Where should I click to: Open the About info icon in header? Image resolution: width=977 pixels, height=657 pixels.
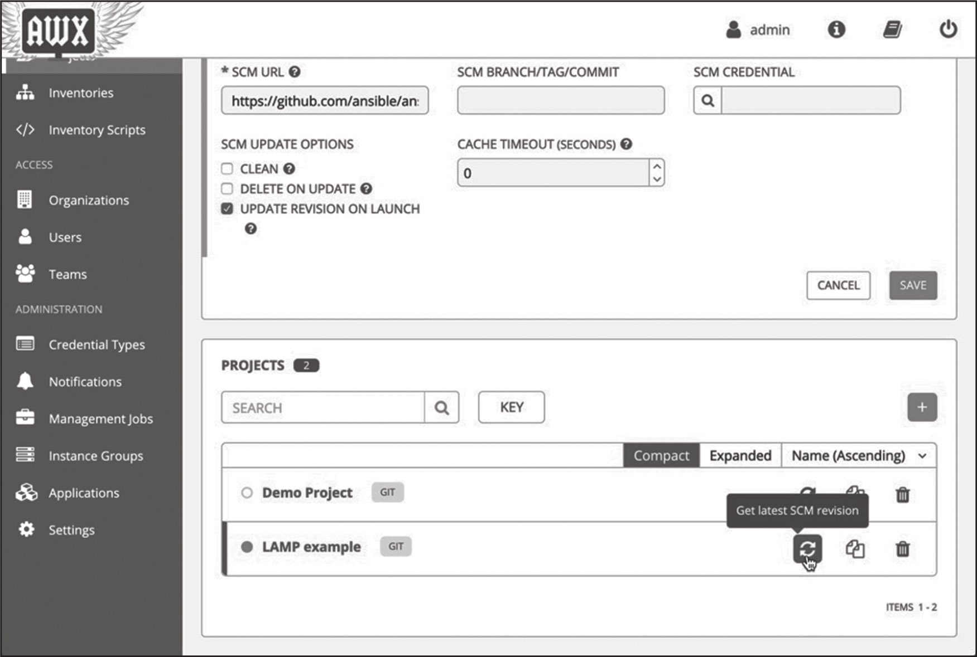(836, 29)
